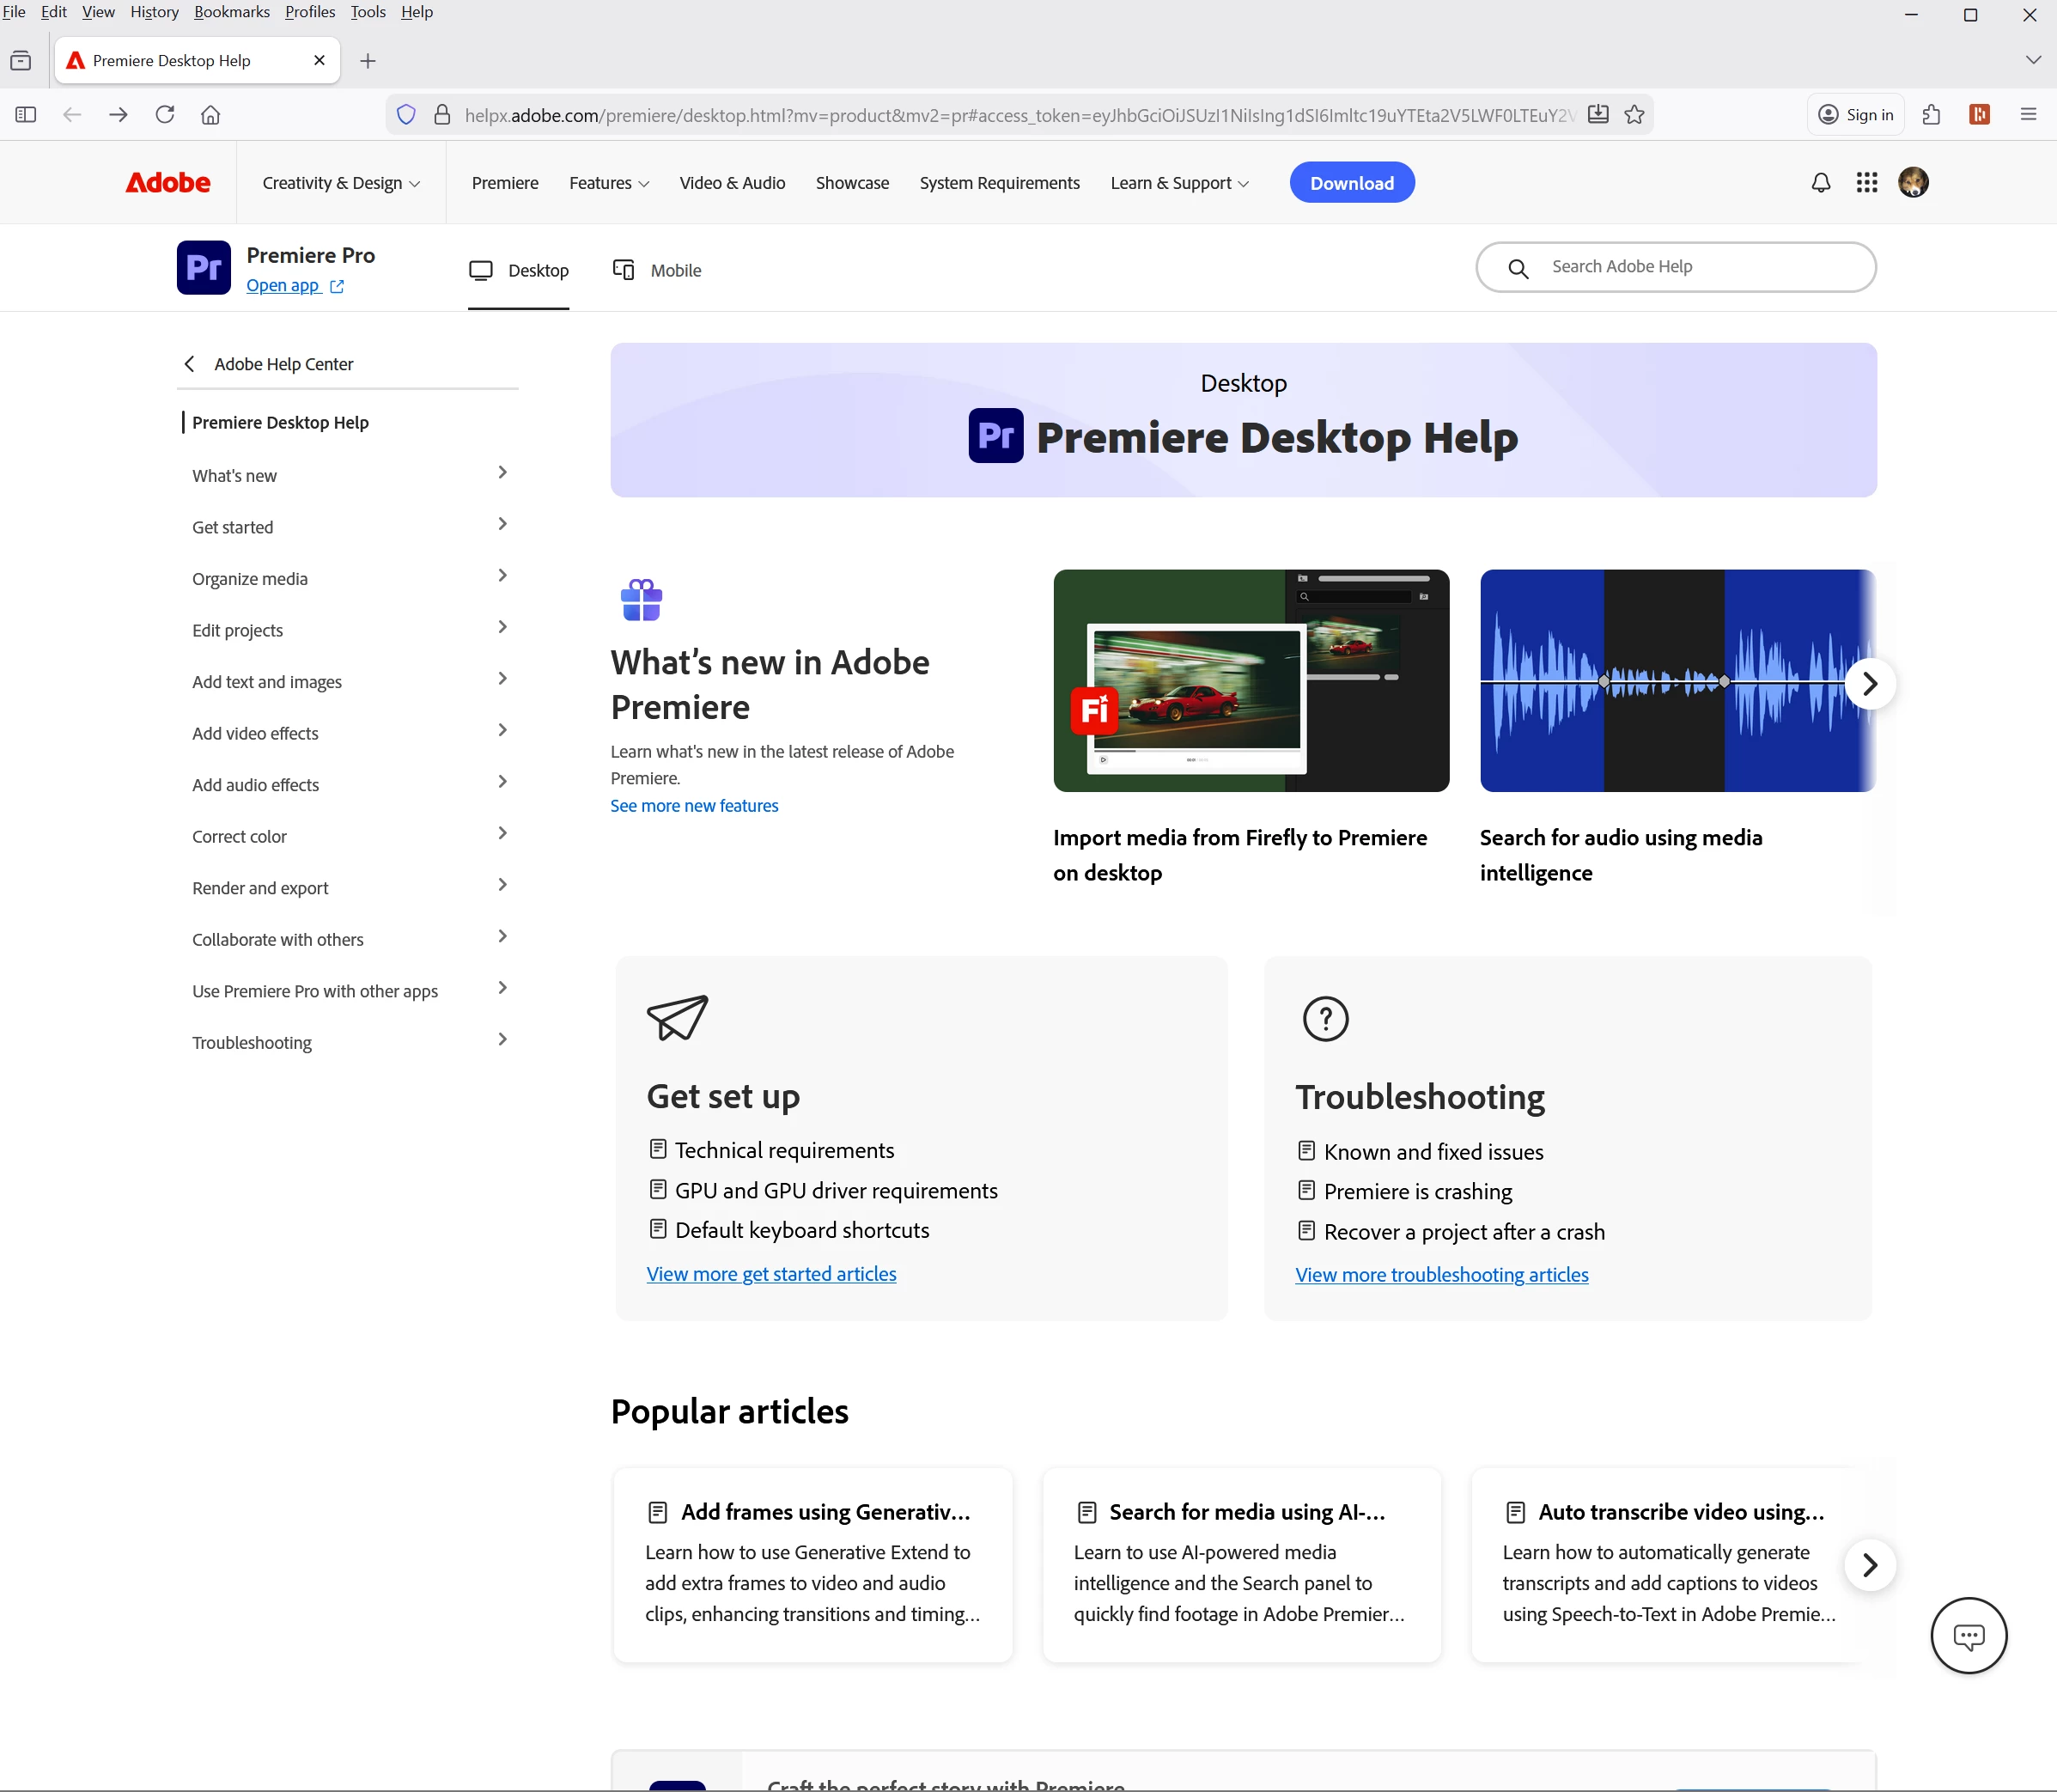Click the search magnifier icon
This screenshot has width=2057, height=1792.
pos(1518,268)
